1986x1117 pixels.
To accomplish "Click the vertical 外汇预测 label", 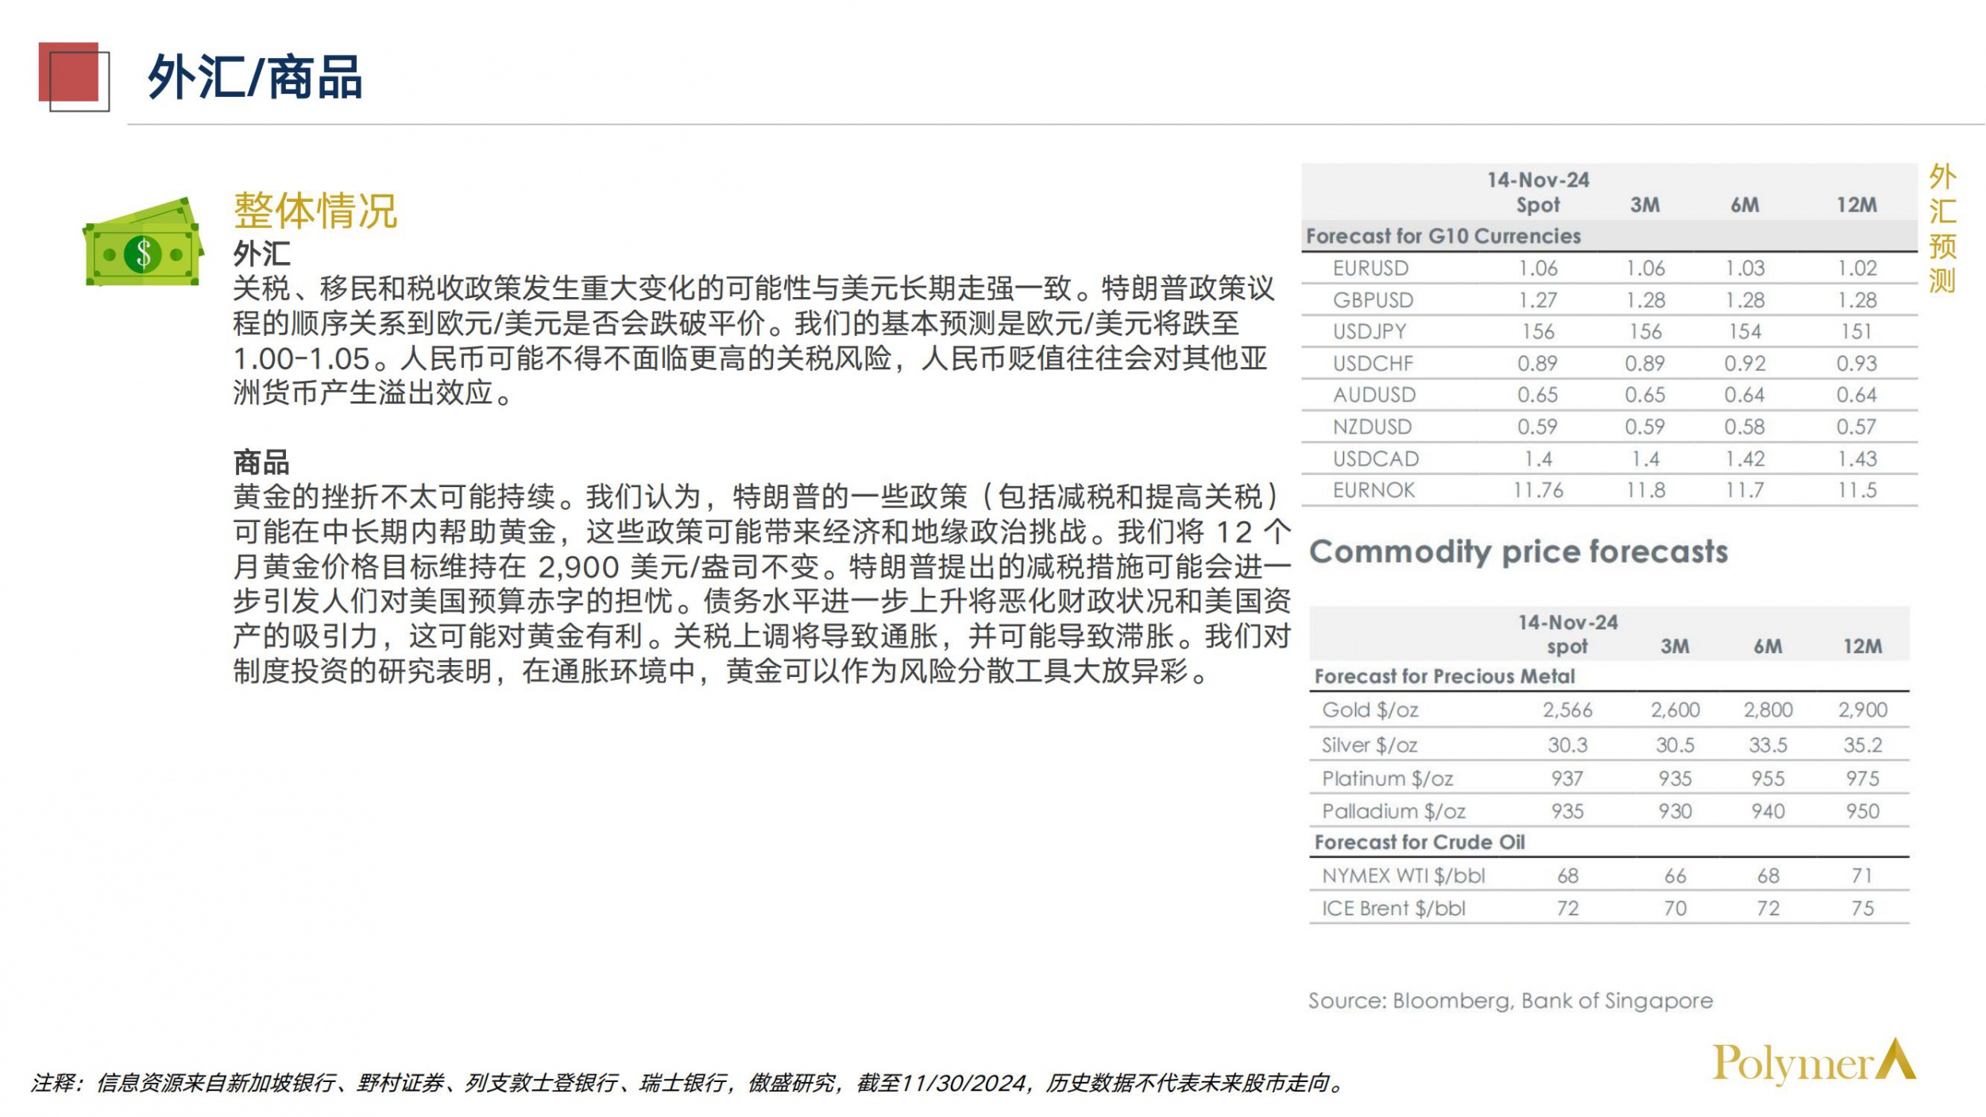I will pyautogui.click(x=1942, y=228).
